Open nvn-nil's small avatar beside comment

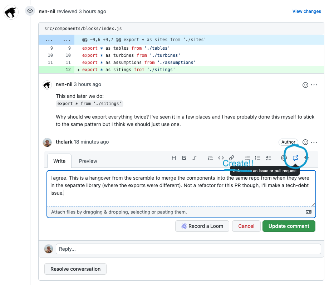[x=47, y=85]
